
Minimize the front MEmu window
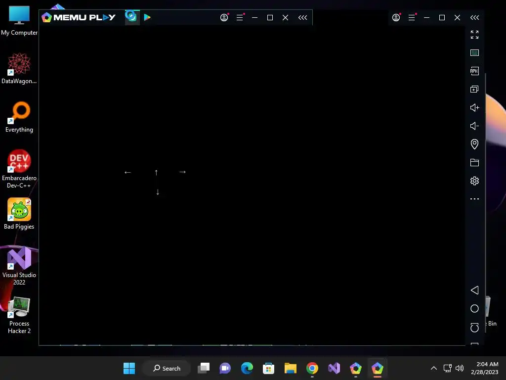tap(255, 17)
